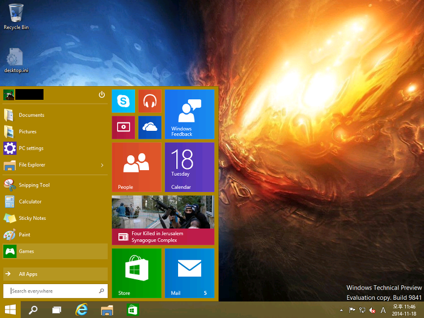Open the Music headphones tile
This screenshot has width=424, height=318.
click(150, 101)
